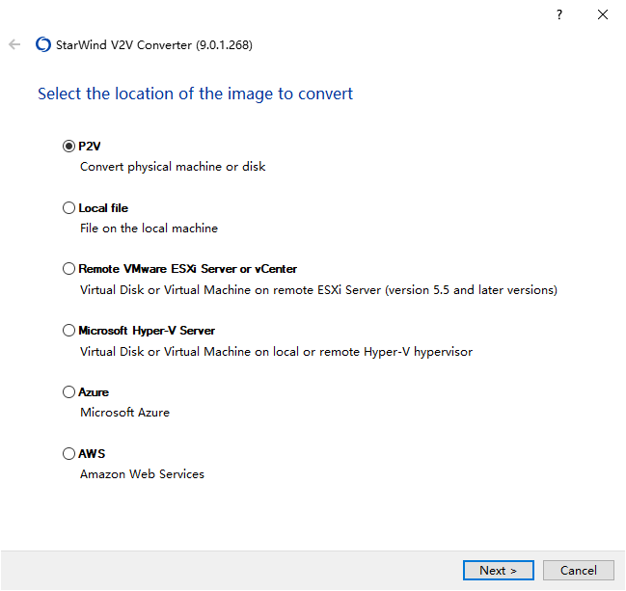The width and height of the screenshot is (626, 591).
Task: Open help with the question mark icon
Action: (x=559, y=14)
